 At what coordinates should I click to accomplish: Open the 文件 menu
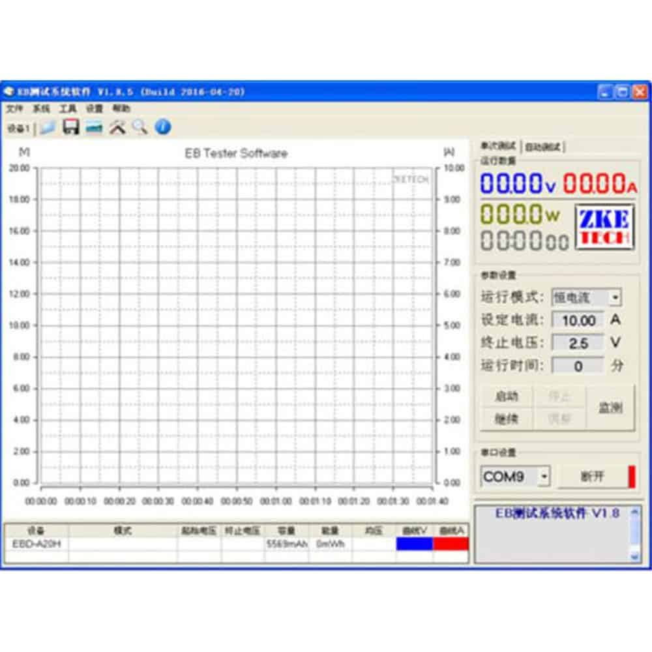pos(14,108)
